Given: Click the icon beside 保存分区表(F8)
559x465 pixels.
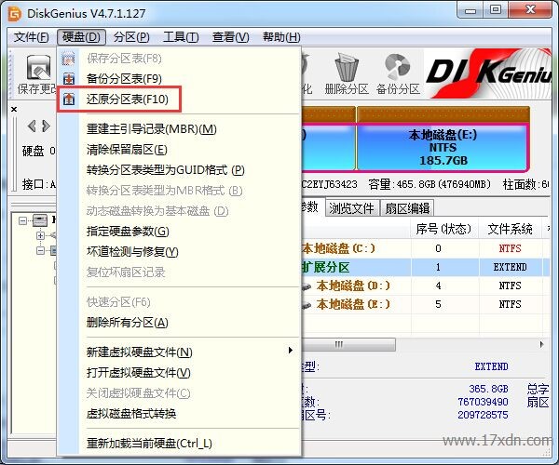Looking at the screenshot, I should (x=68, y=59).
